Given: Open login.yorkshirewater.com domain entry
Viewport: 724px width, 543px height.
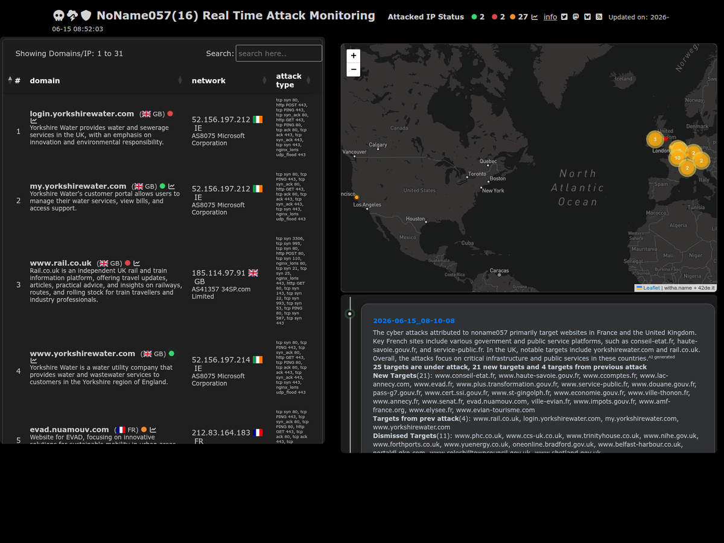Looking at the screenshot, I should point(82,113).
